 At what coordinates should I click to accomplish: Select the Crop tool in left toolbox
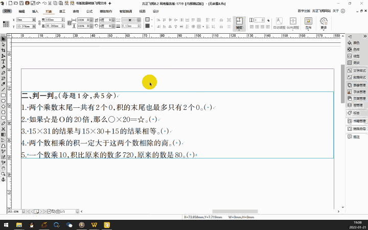click(3, 50)
